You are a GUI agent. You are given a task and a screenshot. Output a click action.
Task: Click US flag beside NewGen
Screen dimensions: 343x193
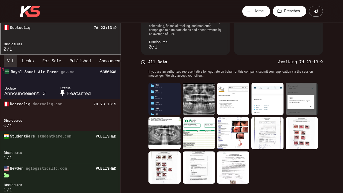tap(6, 168)
